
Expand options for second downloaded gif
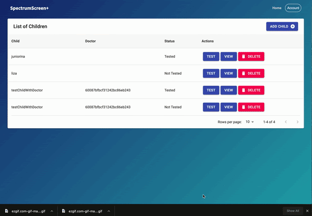click(109, 211)
